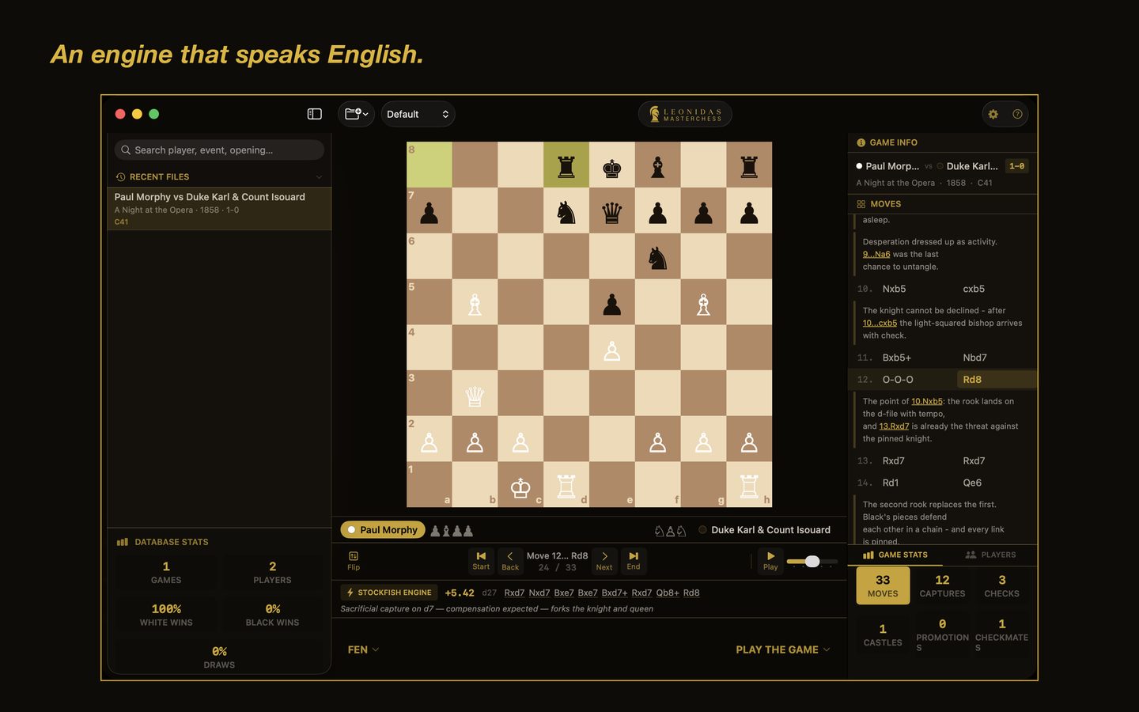Focus the search player, event, opening field

click(219, 150)
